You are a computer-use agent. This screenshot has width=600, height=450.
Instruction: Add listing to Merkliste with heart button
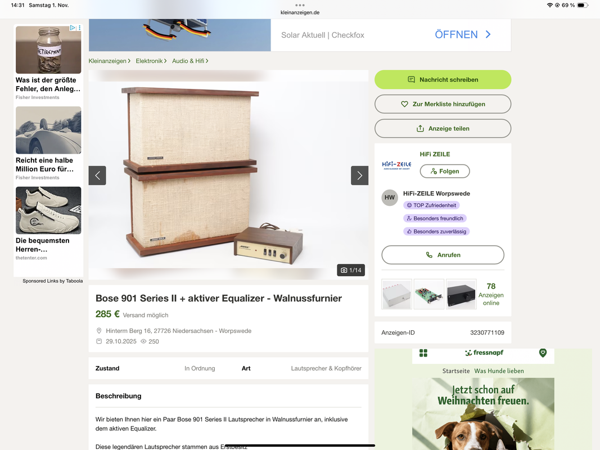click(x=443, y=104)
